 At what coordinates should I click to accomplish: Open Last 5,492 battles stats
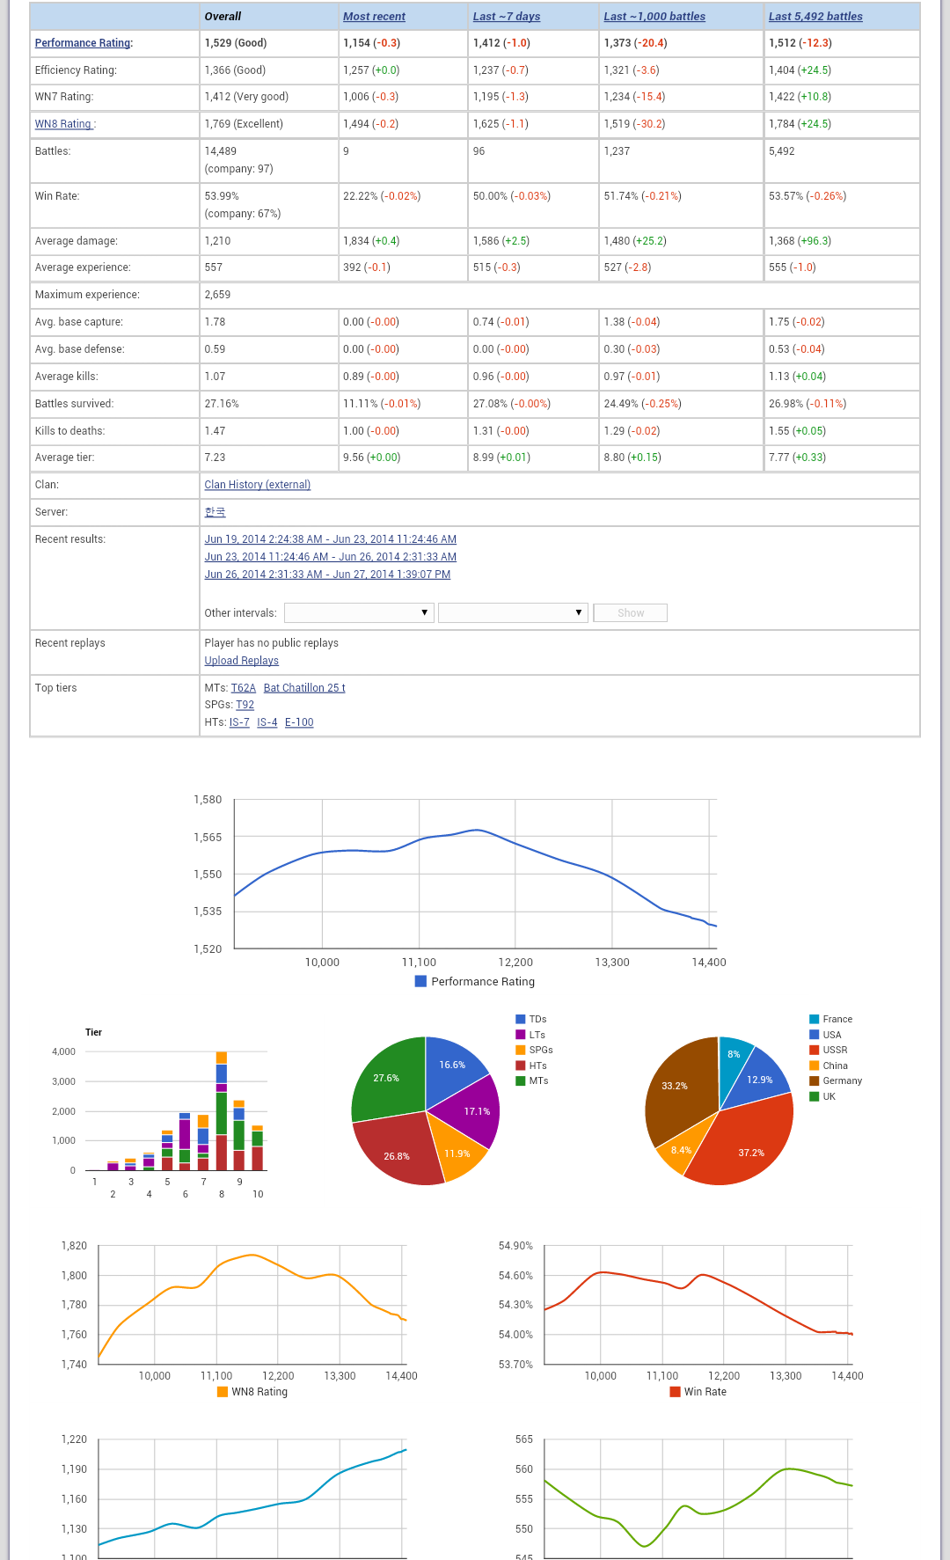[815, 17]
